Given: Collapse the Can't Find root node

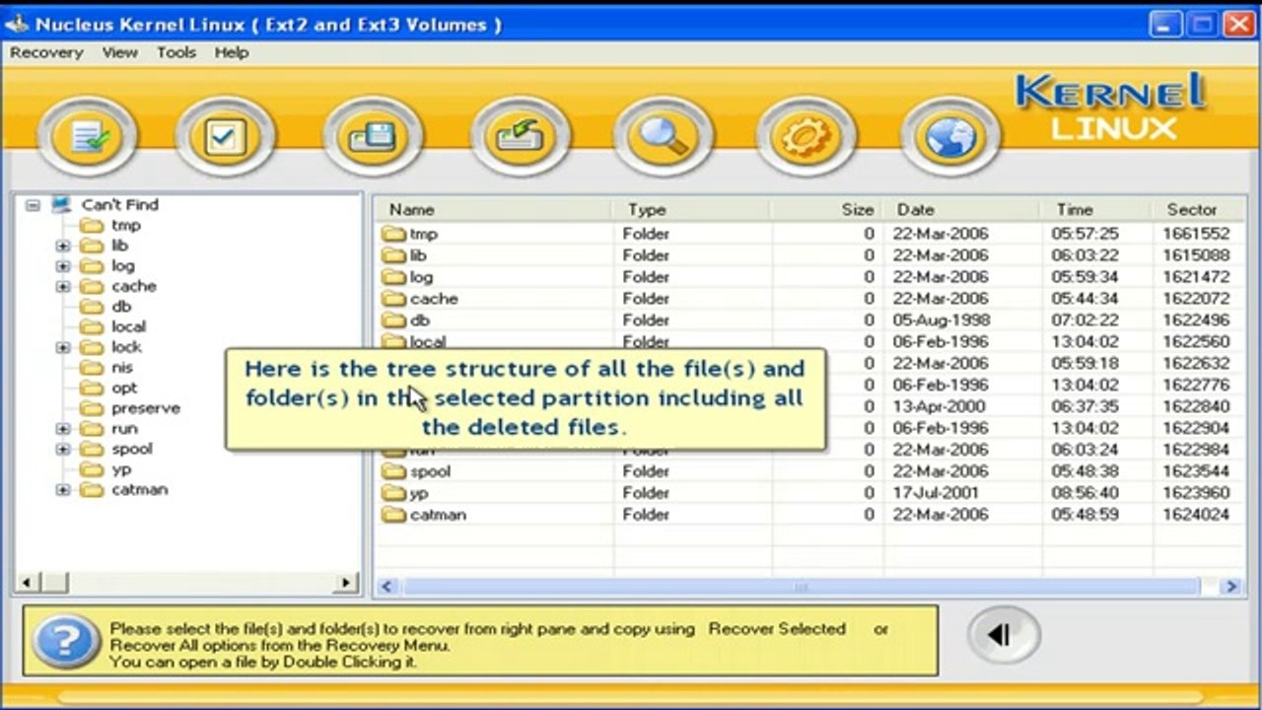Looking at the screenshot, I should click(x=33, y=205).
